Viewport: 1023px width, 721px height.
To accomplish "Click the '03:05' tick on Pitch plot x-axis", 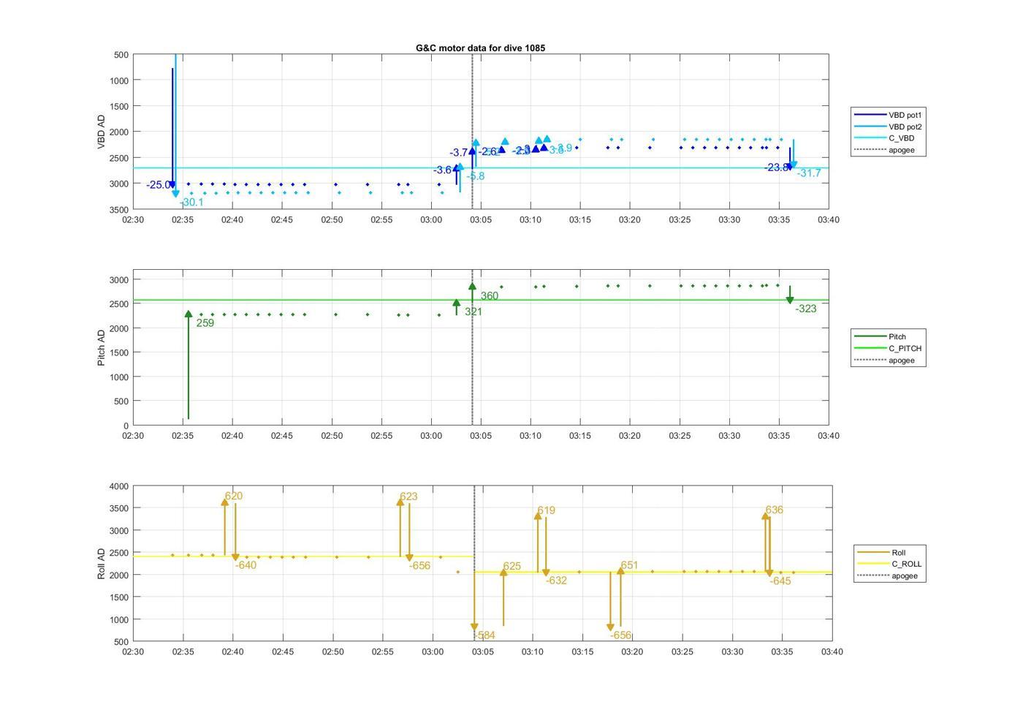I will (481, 436).
